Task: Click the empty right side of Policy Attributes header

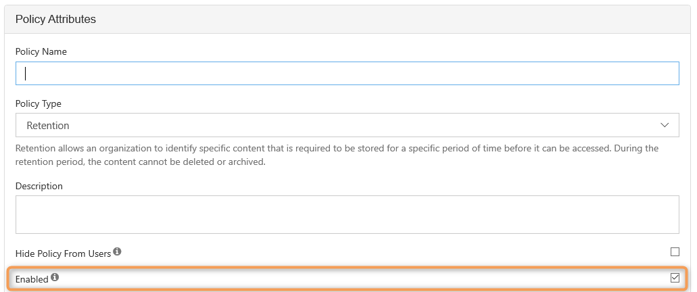Action: [x=473, y=19]
